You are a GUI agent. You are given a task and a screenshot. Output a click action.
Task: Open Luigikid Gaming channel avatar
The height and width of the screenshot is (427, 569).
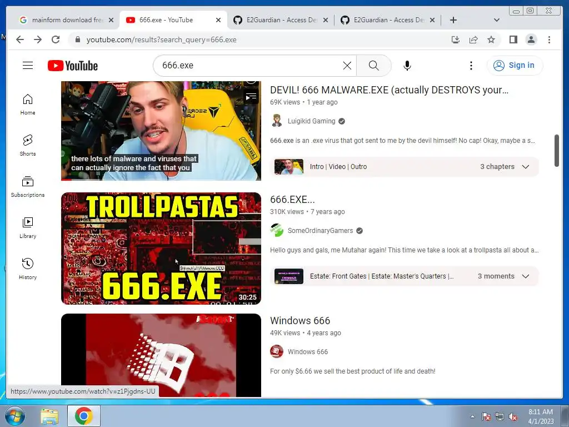click(277, 121)
